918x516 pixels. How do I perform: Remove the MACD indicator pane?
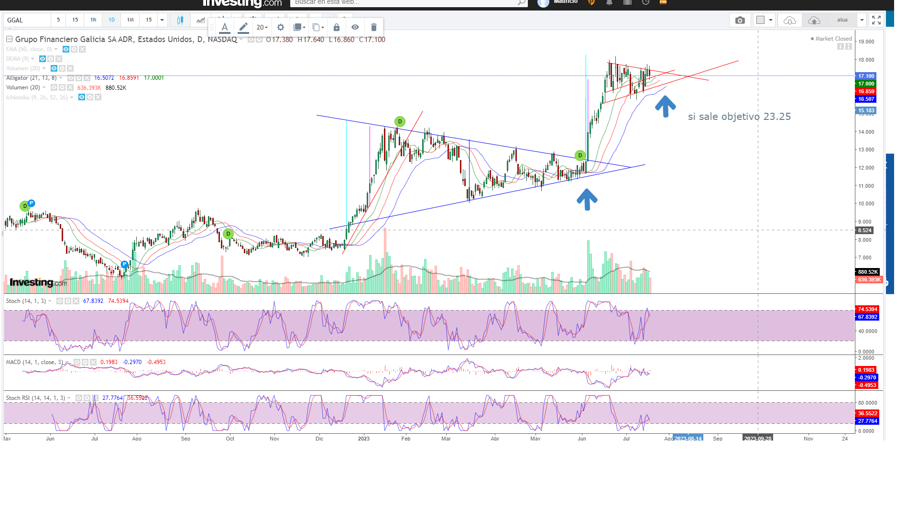(93, 362)
